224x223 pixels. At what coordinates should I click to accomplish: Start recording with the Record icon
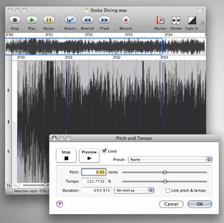(x=126, y=20)
